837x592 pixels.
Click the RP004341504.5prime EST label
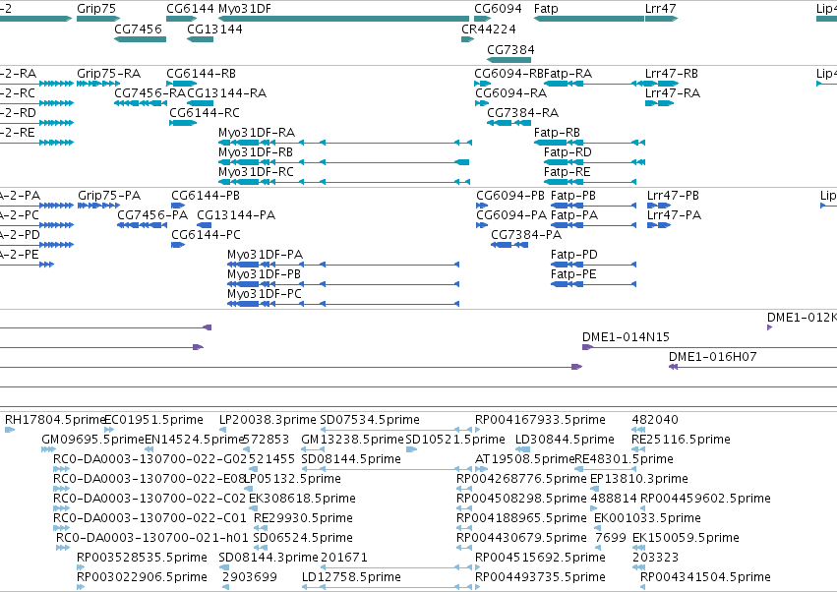tap(705, 577)
